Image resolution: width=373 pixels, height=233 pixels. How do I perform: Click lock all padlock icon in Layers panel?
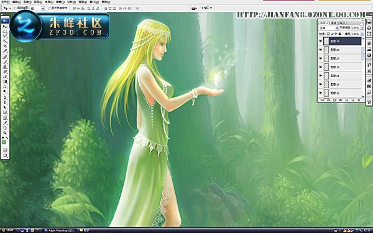coord(339,34)
